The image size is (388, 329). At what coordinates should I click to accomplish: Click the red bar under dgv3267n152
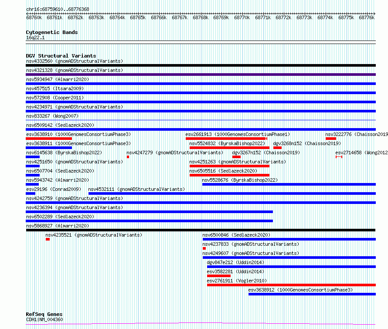(x=237, y=157)
